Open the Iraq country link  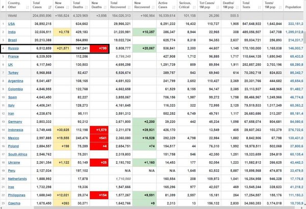coord(11,187)
